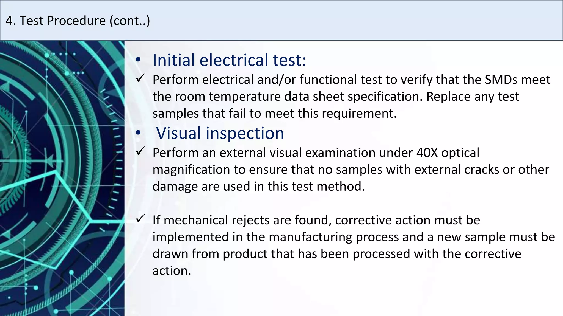
Task: Click 'samples that fail to meet this requirement'
Action: pyautogui.click(x=274, y=114)
